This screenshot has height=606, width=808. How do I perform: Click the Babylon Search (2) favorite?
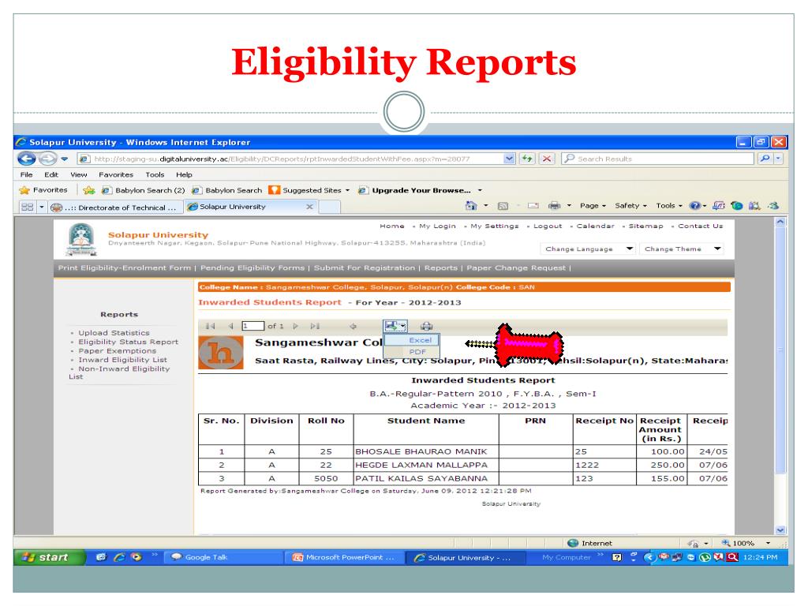tap(144, 190)
